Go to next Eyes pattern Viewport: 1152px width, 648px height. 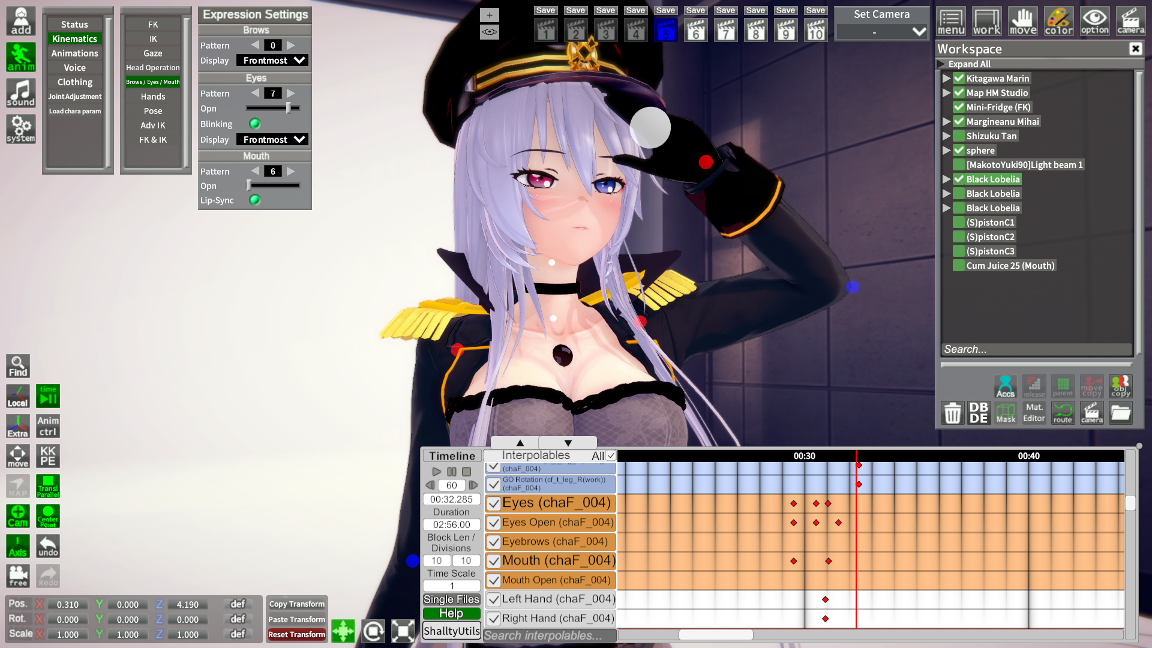pos(291,93)
